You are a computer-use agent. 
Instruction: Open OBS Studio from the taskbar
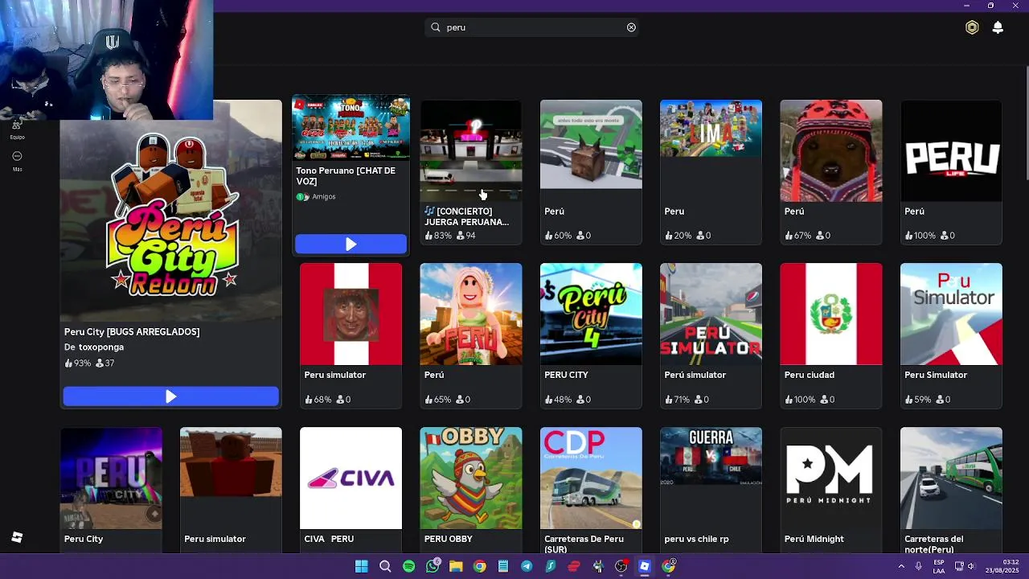pos(621,566)
